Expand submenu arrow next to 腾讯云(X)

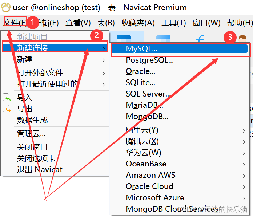coord(244,142)
